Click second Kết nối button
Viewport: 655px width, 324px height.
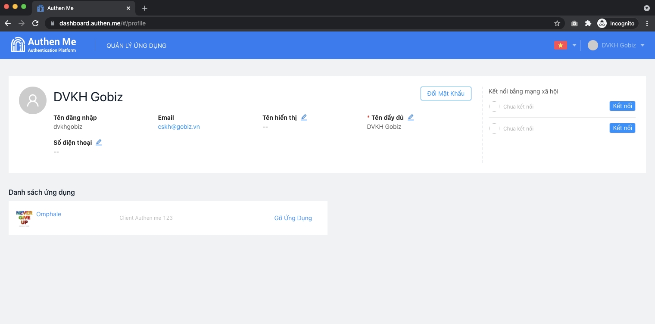coord(622,128)
